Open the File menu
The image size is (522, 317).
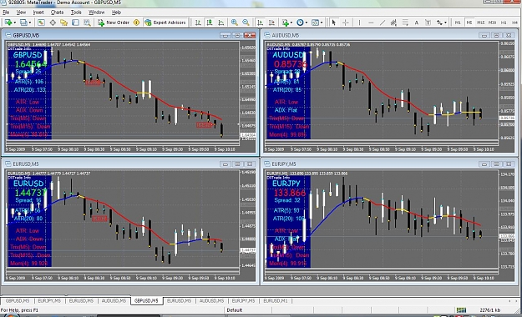(6, 13)
